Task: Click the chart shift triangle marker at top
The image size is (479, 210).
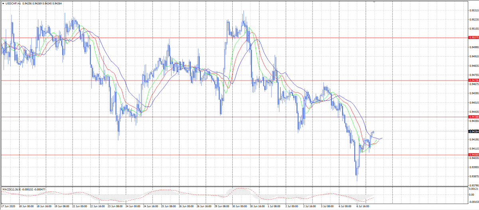Action: [374, 2]
